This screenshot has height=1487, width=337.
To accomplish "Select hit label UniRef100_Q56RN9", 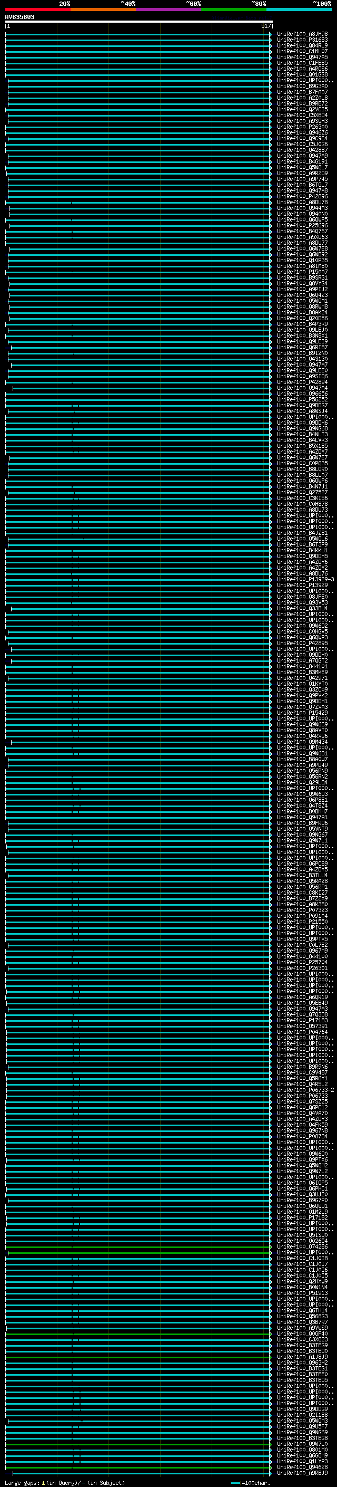I will 302,771.
